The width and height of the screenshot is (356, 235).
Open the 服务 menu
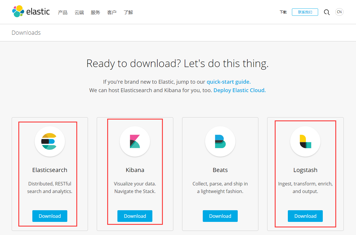pos(96,12)
